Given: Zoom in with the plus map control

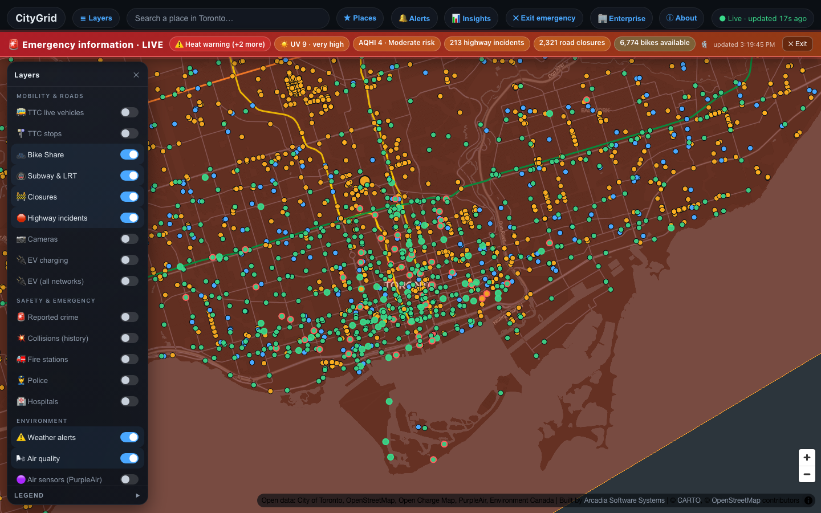Looking at the screenshot, I should coord(807,457).
